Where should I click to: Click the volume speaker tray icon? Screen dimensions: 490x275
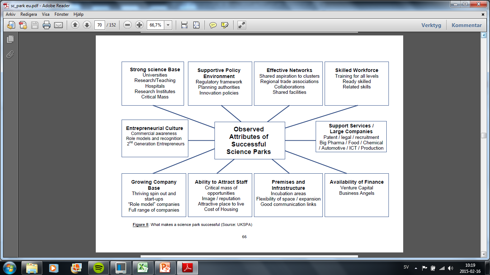[451, 267]
